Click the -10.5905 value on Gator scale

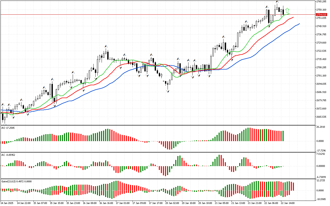(x=321, y=199)
